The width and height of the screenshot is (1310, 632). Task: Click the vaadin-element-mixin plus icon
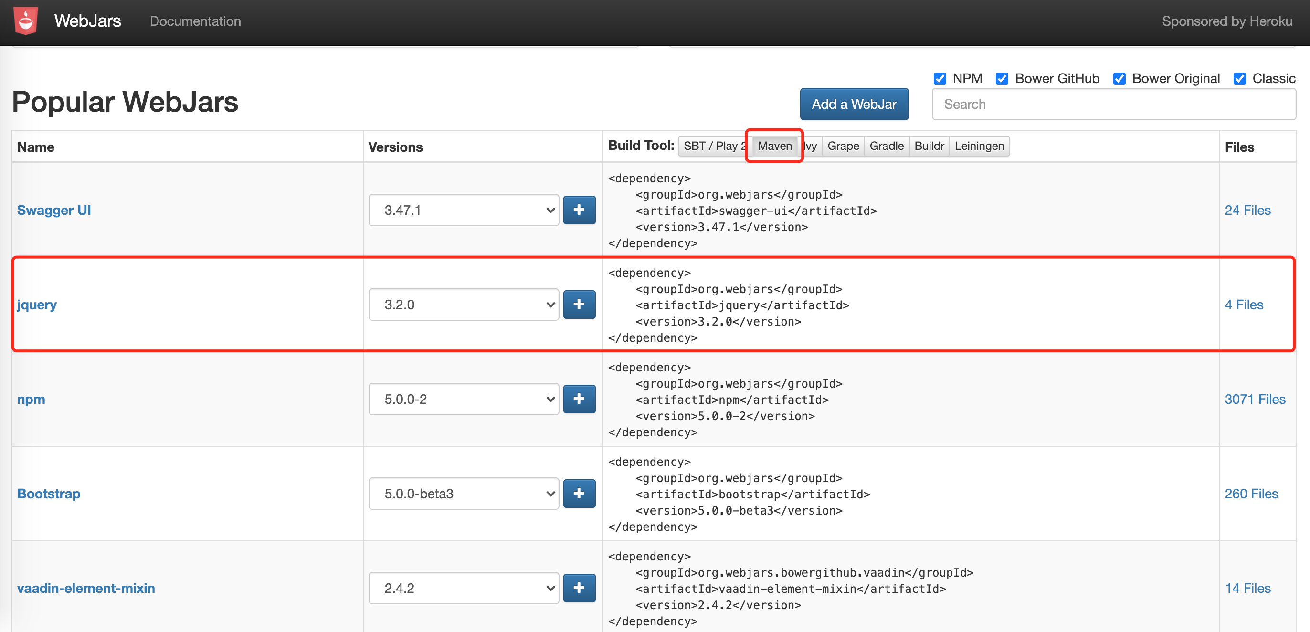580,588
